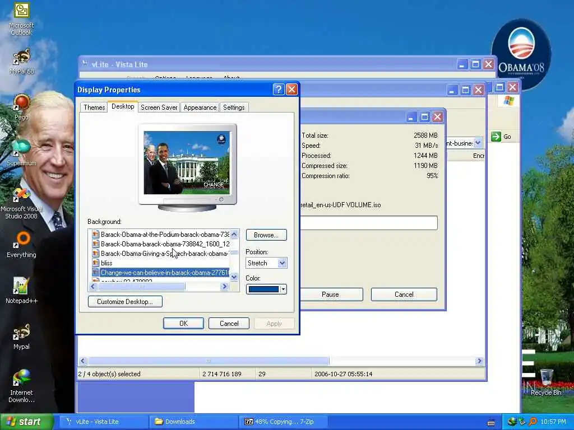The image size is (574, 430).
Task: Open the Color dropdown arrow
Action: click(283, 289)
